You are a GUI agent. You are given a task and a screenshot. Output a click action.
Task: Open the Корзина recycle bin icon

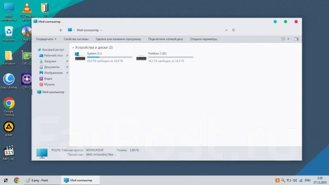click(9, 33)
